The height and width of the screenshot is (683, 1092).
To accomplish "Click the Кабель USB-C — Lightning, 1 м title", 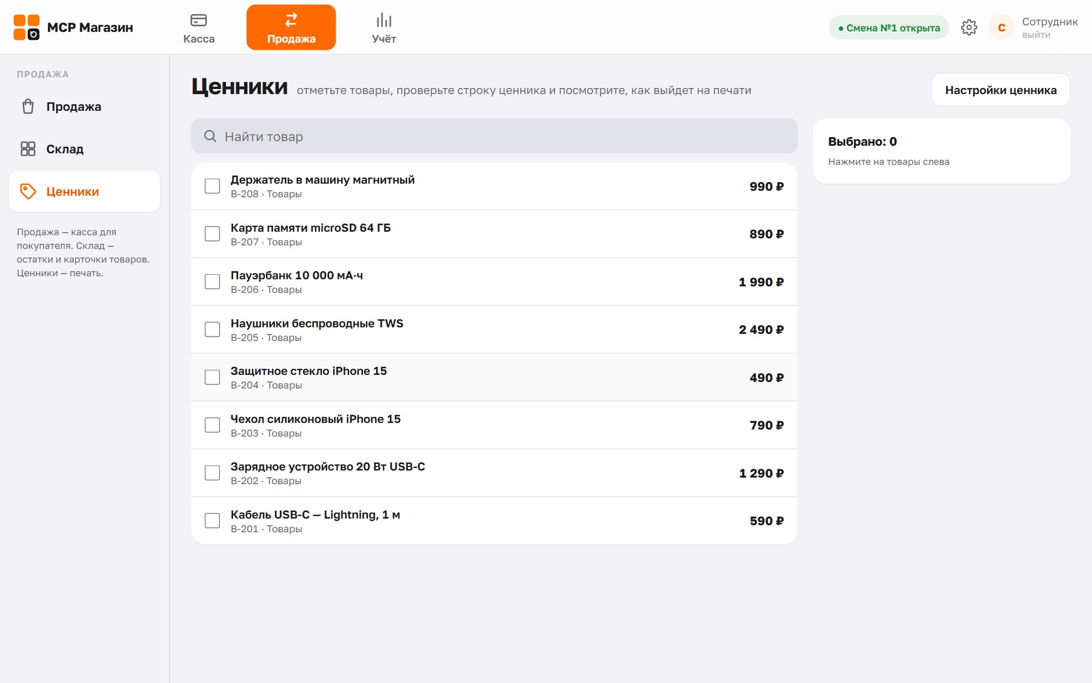I will coord(316,515).
